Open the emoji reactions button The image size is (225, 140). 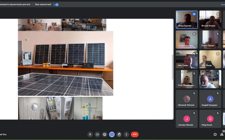coord(105,134)
